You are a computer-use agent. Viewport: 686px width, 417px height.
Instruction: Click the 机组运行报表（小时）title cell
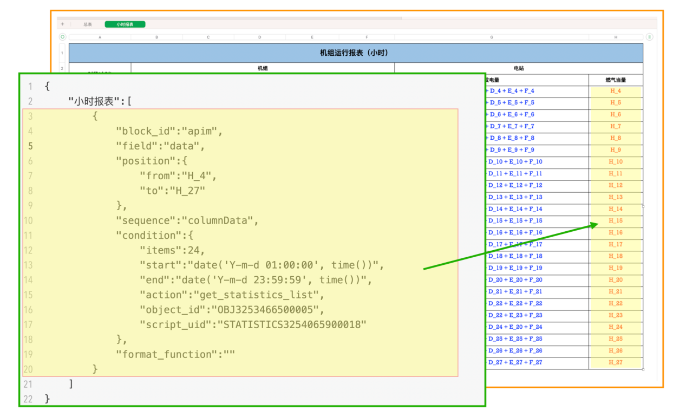[x=355, y=53]
